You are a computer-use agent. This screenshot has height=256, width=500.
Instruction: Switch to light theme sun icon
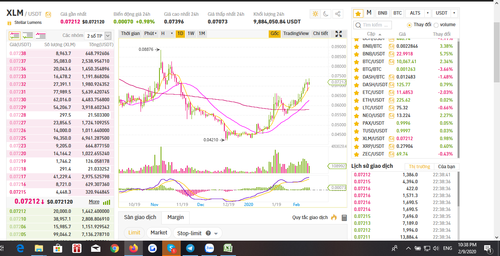point(315,14)
